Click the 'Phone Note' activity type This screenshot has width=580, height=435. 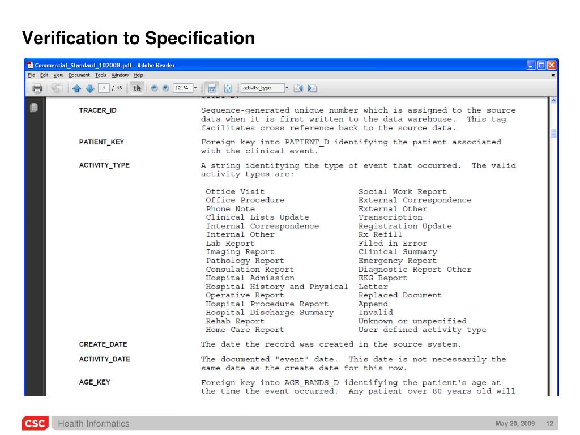[230, 209]
